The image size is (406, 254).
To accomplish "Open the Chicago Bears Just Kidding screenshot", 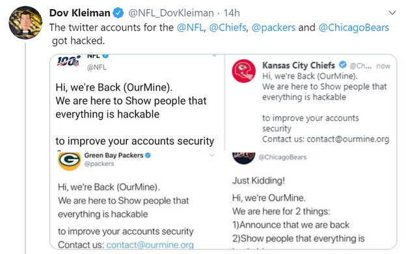I will click(x=310, y=201).
